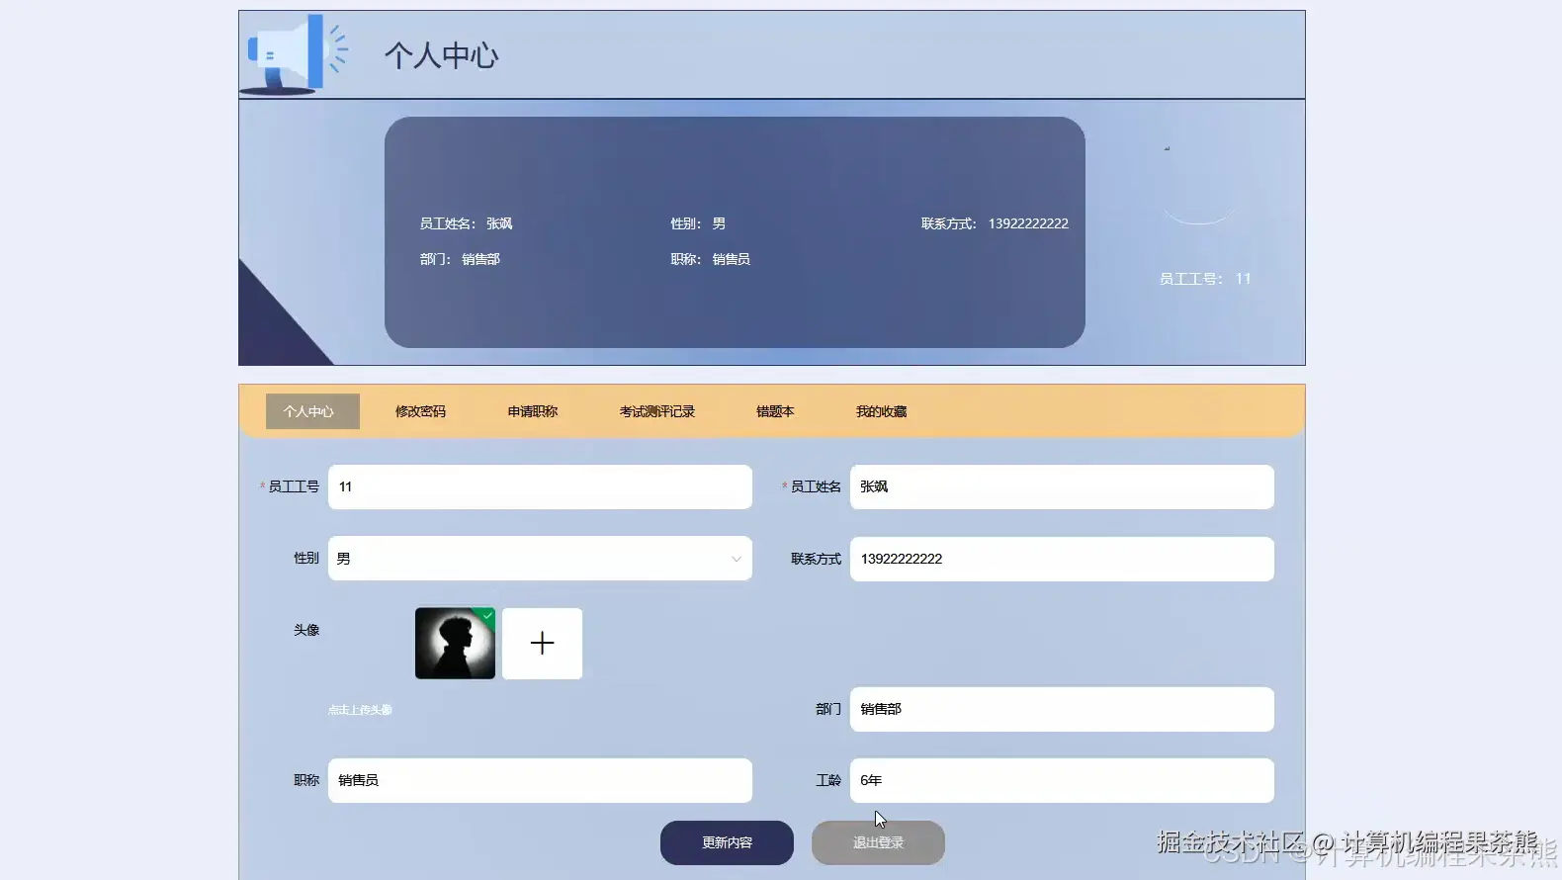Expand the gender select chevron arrow

pyautogui.click(x=737, y=559)
